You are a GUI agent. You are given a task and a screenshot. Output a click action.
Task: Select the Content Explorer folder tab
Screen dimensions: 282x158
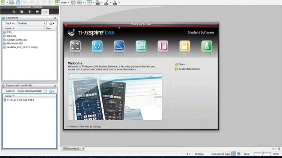[x=45, y=12]
